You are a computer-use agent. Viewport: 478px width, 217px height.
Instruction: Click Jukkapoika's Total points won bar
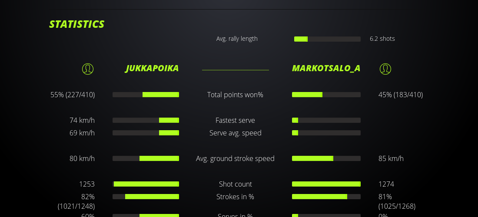(146, 95)
